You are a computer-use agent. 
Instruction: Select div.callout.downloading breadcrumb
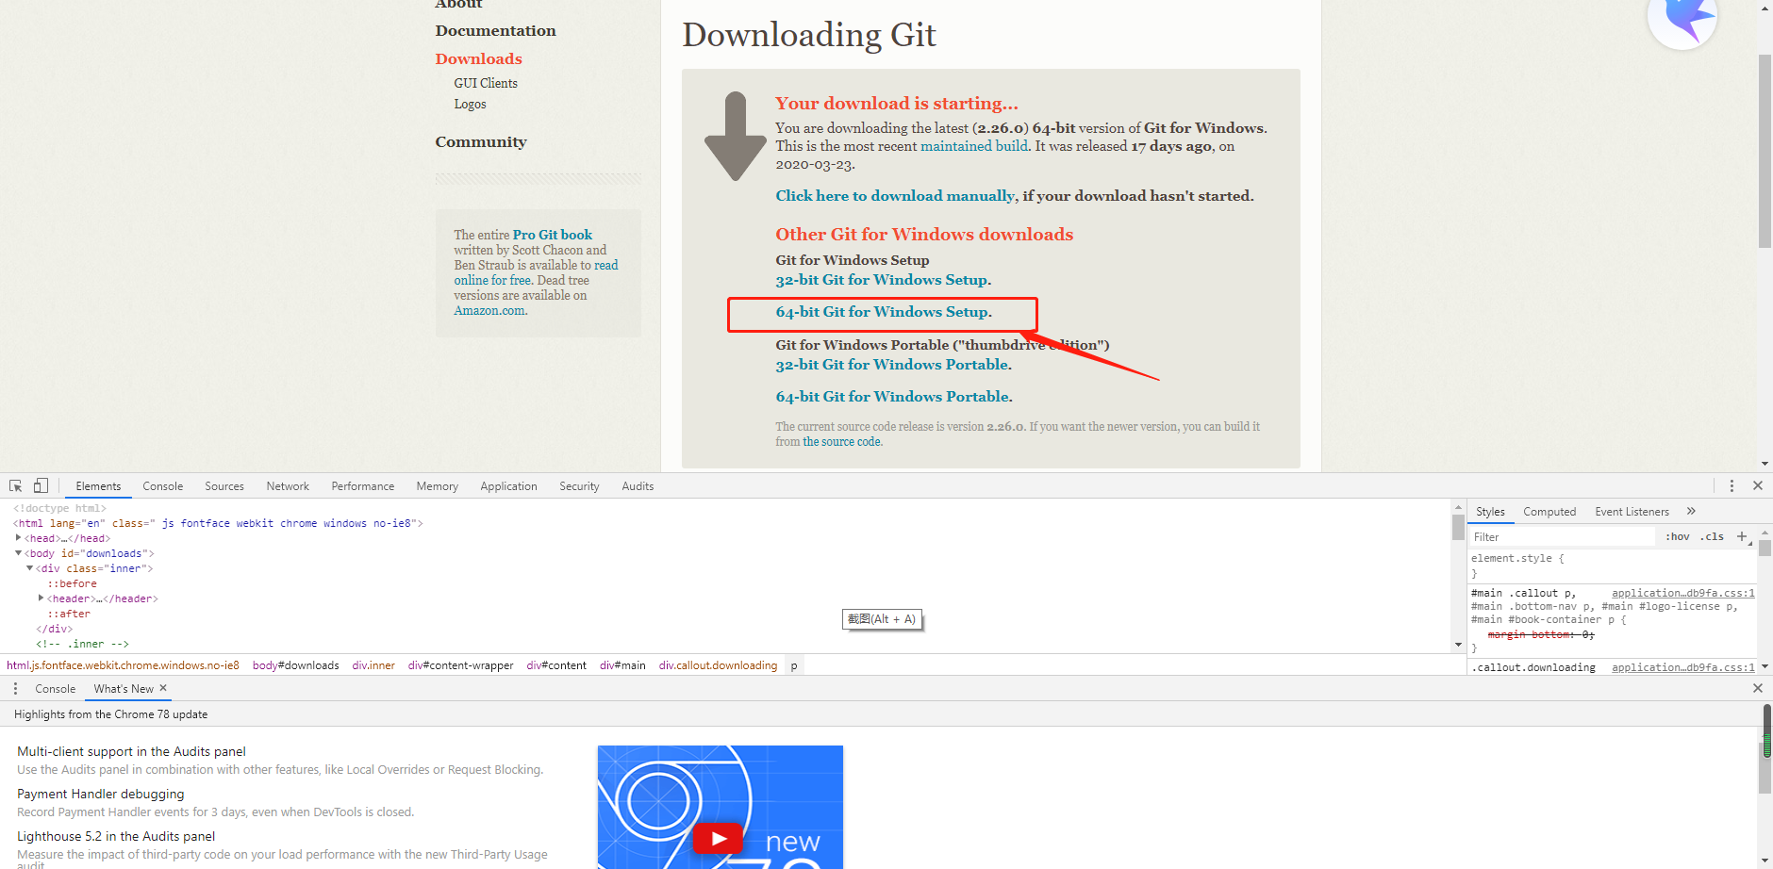tap(718, 665)
